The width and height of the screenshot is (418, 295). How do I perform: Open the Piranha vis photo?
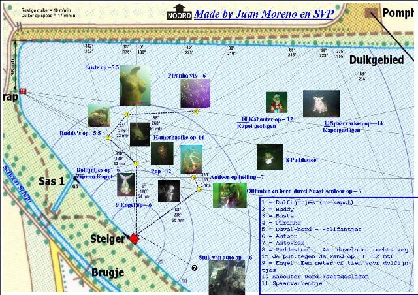[195, 93]
